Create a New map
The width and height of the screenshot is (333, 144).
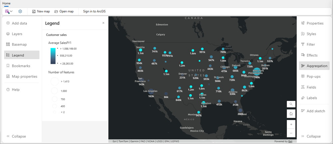coord(41,11)
